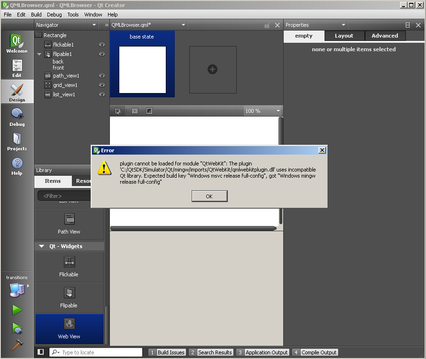Toggle visibility of flickable1
The image size is (426, 359).
point(101,45)
